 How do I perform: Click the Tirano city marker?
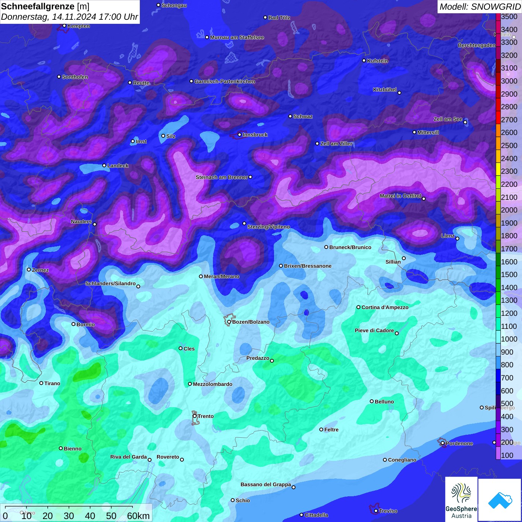41,383
